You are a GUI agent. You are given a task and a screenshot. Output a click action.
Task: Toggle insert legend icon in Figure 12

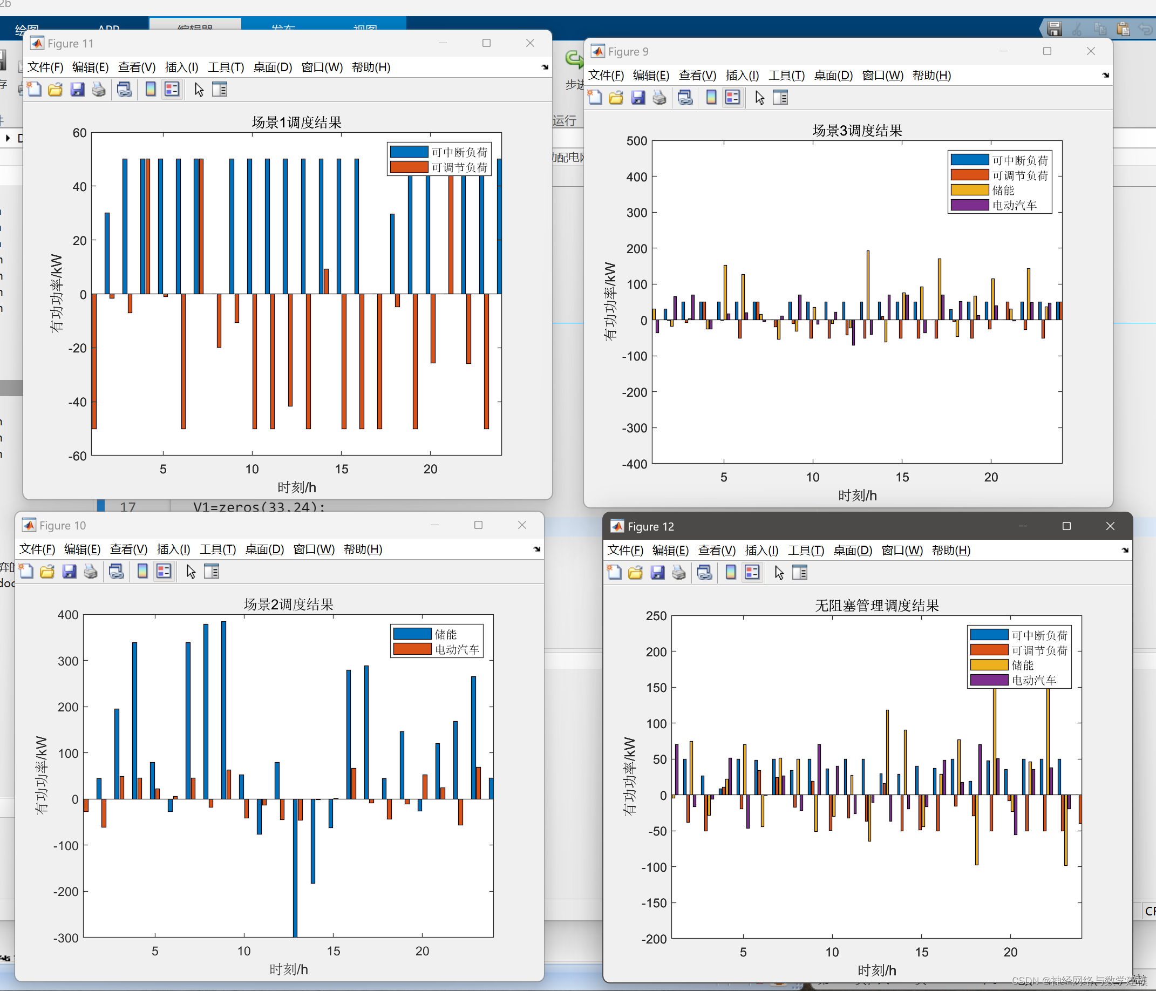pos(752,573)
